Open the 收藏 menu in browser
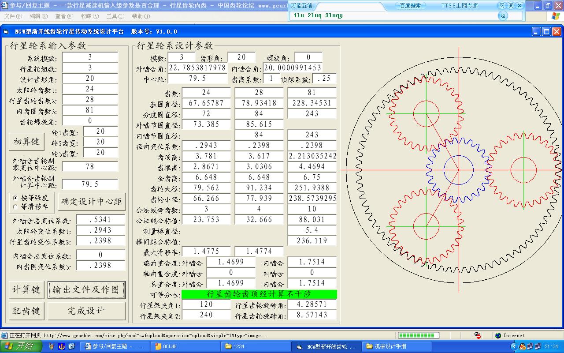This screenshot has width=564, height=353. pos(90,16)
